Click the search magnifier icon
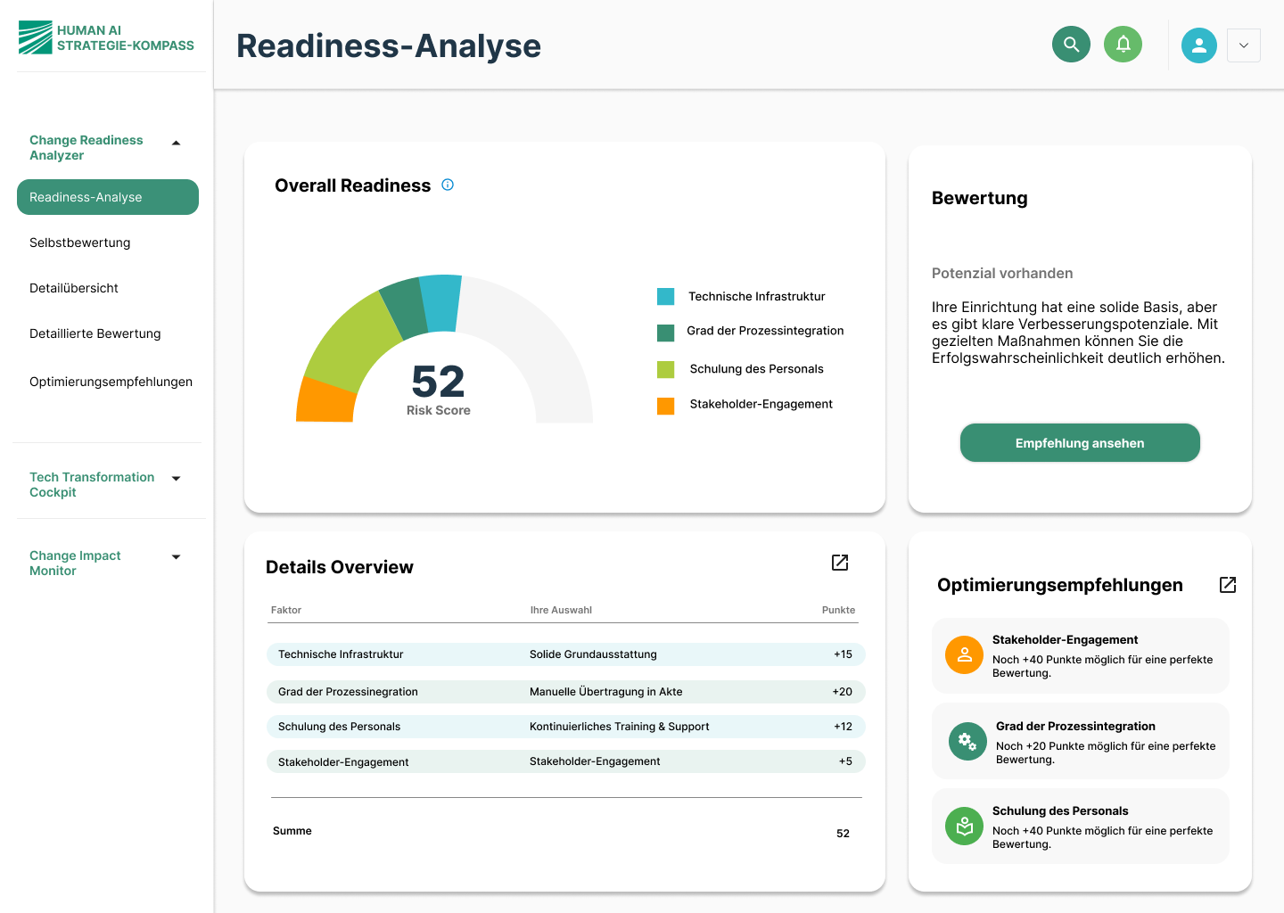The width and height of the screenshot is (1284, 913). [1071, 45]
